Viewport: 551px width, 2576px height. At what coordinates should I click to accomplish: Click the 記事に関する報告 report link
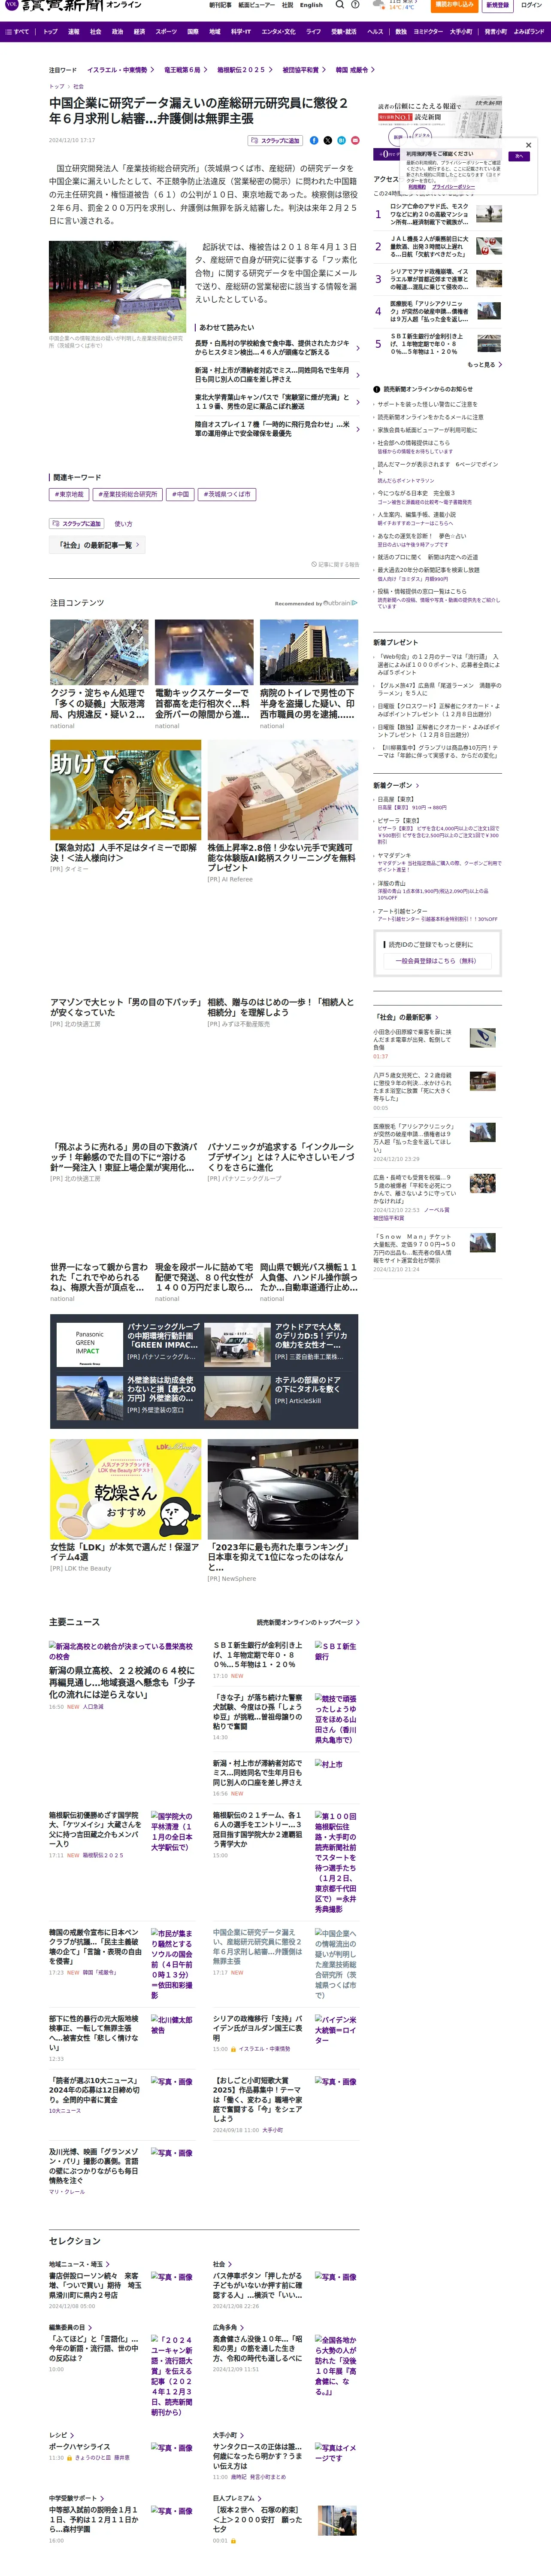tap(335, 564)
